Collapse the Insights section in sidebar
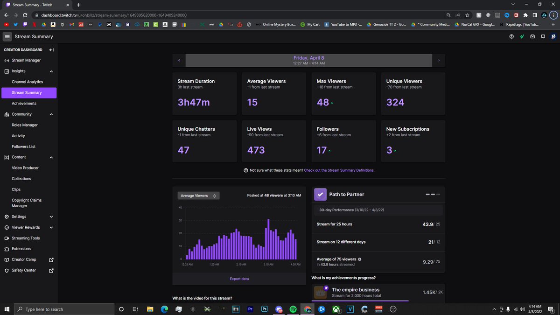 click(x=51, y=71)
